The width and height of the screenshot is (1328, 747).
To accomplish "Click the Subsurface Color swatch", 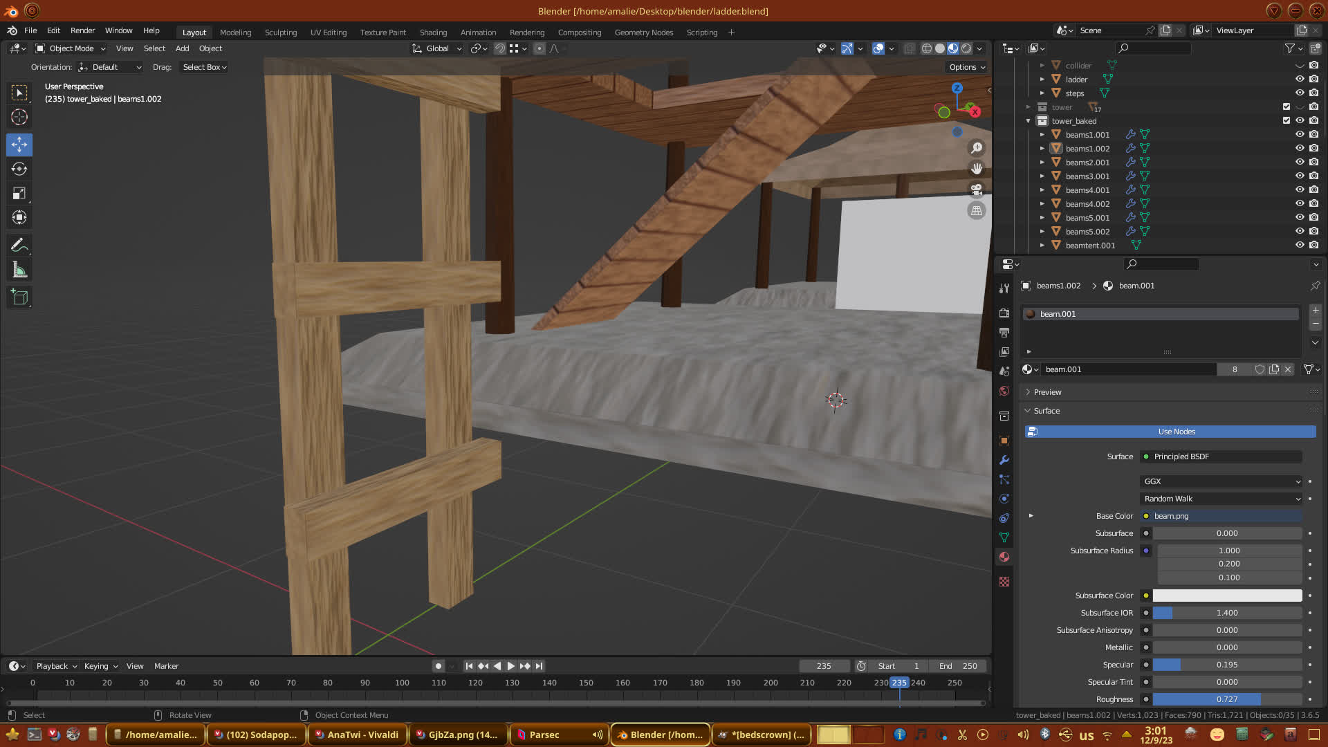I will pyautogui.click(x=1226, y=596).
